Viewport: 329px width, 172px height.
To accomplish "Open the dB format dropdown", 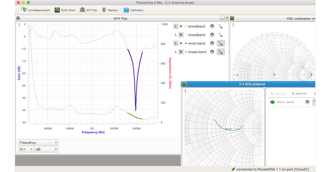I will point(47,149).
